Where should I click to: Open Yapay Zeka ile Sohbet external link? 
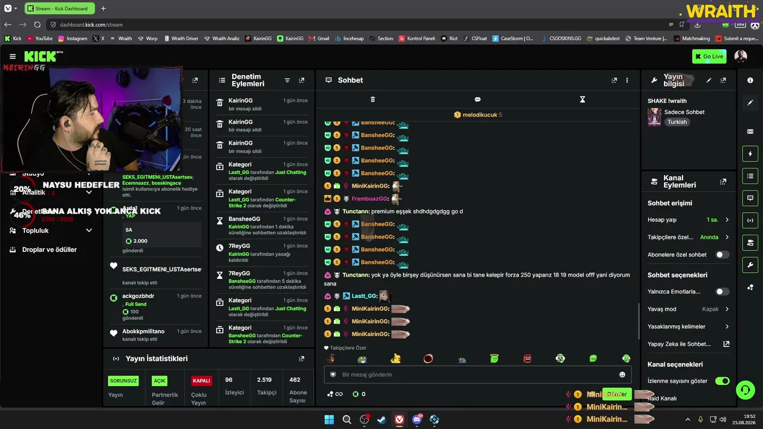(x=726, y=344)
